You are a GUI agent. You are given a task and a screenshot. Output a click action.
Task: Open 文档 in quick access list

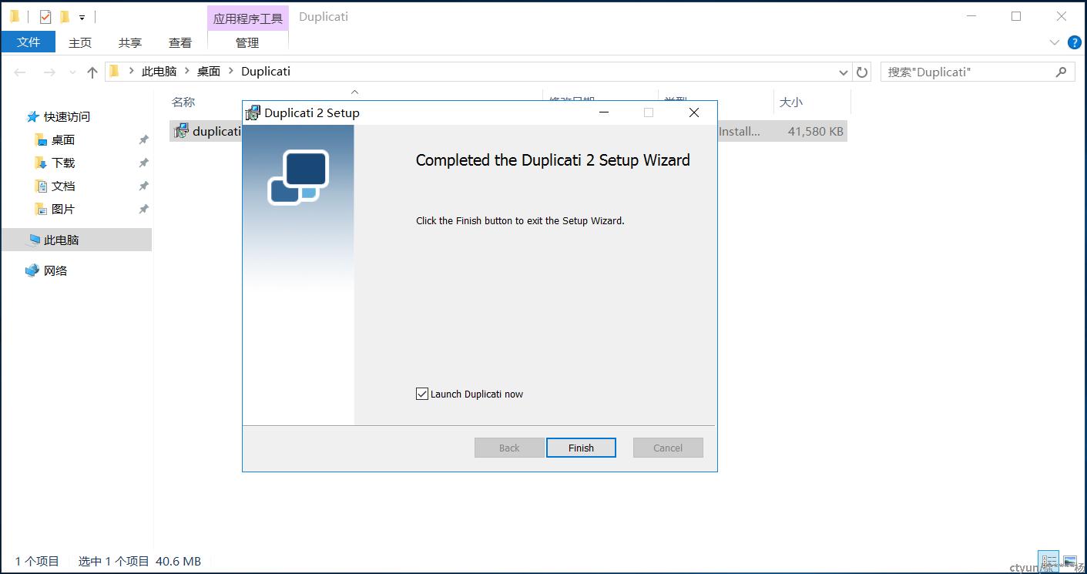coord(63,186)
